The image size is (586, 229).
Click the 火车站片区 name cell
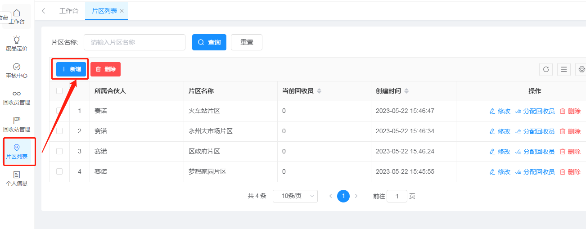(x=204, y=111)
